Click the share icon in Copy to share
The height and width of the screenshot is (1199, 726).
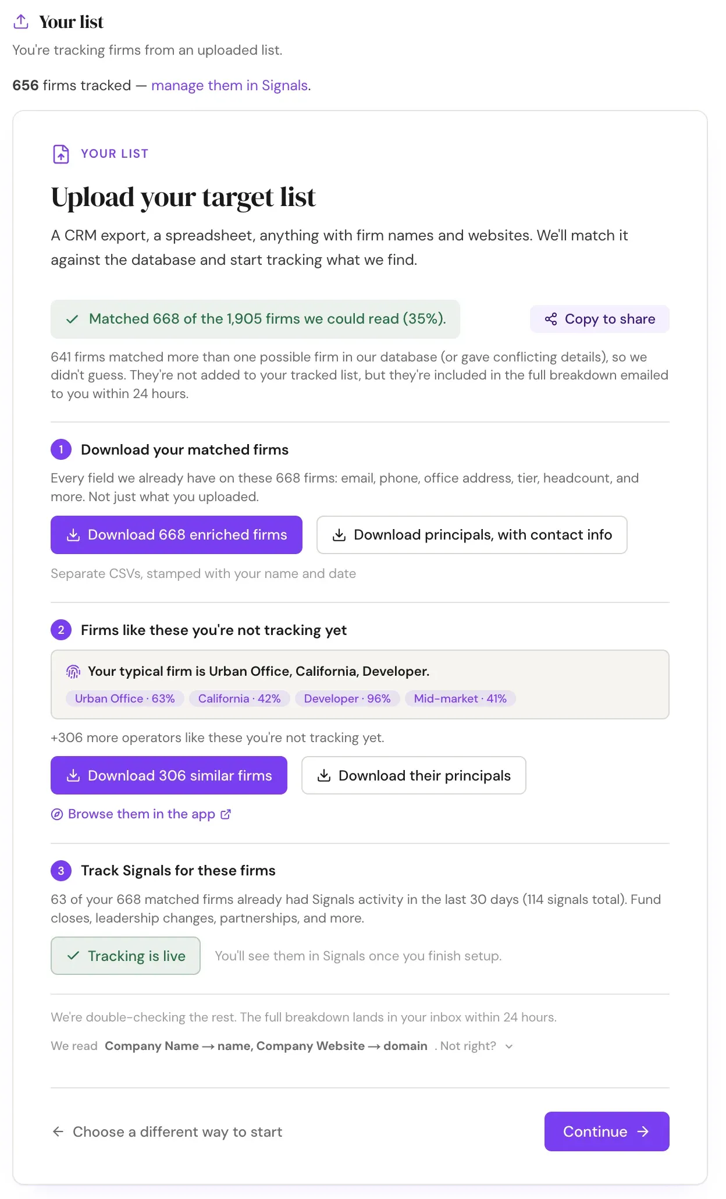550,319
